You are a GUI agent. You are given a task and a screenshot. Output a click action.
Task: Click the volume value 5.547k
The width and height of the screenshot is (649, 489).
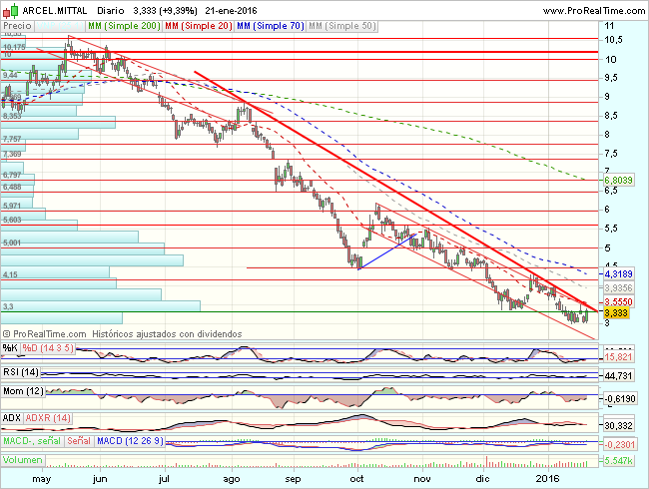(618, 460)
